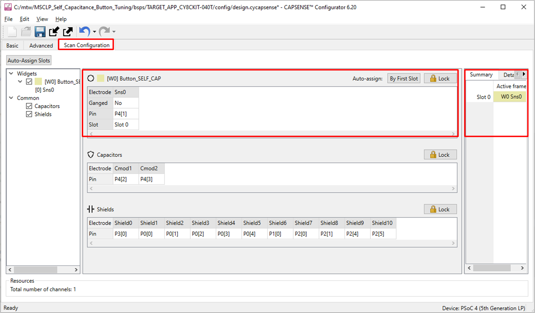Undo the last action

pos(85,32)
